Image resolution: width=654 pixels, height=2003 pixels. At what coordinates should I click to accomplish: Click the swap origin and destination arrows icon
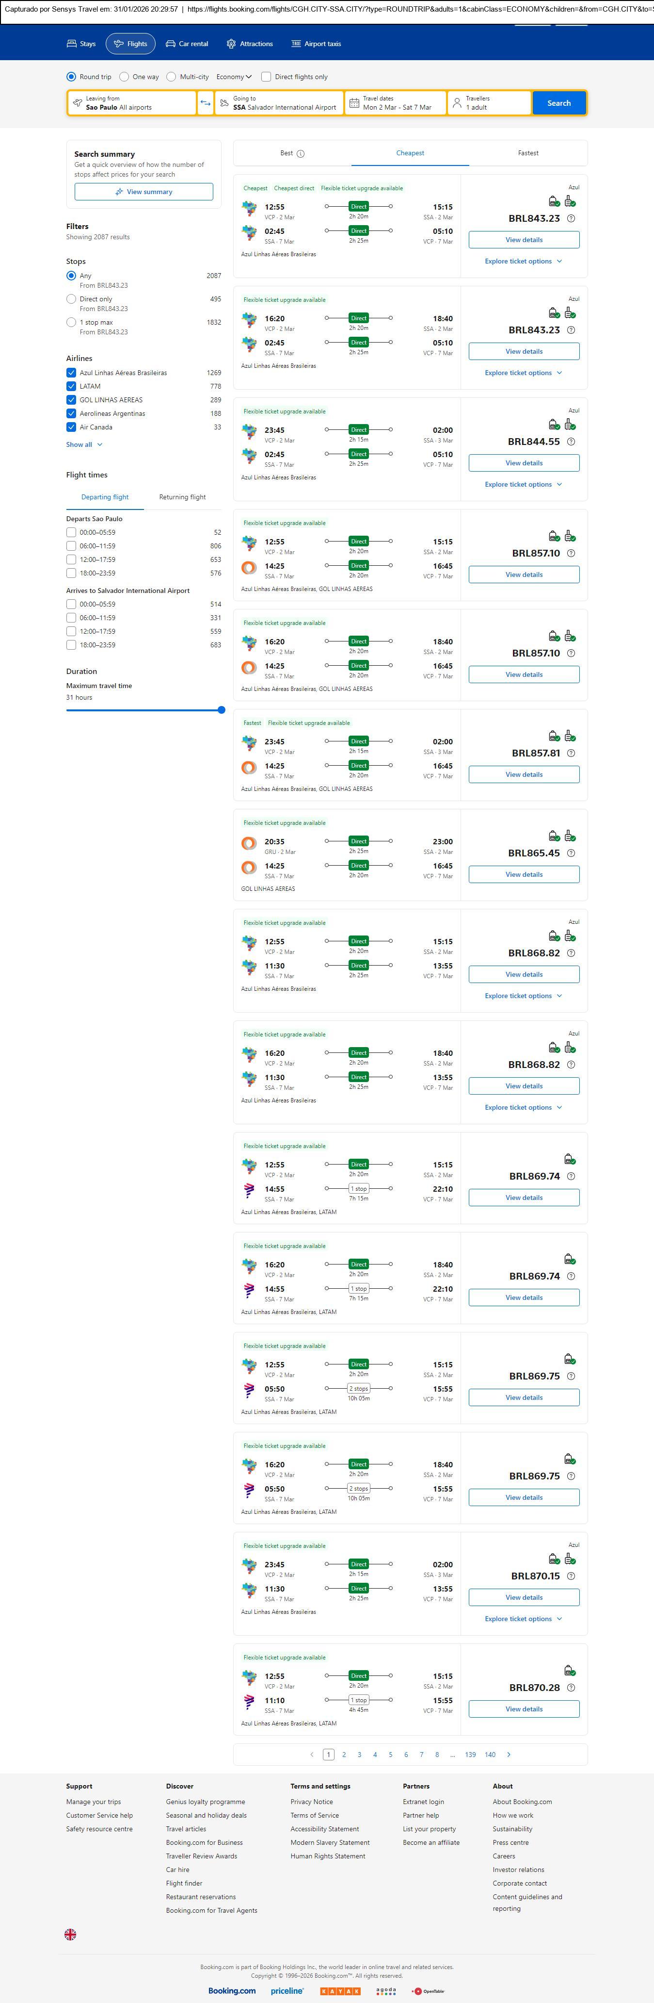[x=205, y=103]
